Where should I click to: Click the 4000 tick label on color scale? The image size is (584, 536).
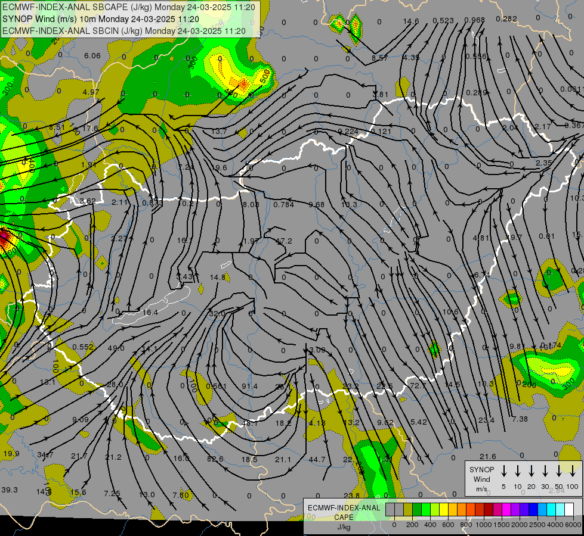coord(555,525)
